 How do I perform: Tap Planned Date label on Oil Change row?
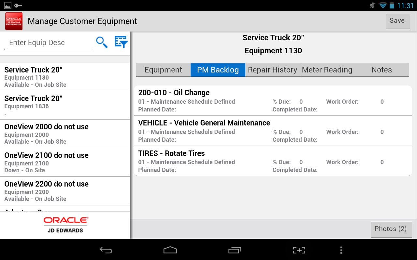[157, 110]
